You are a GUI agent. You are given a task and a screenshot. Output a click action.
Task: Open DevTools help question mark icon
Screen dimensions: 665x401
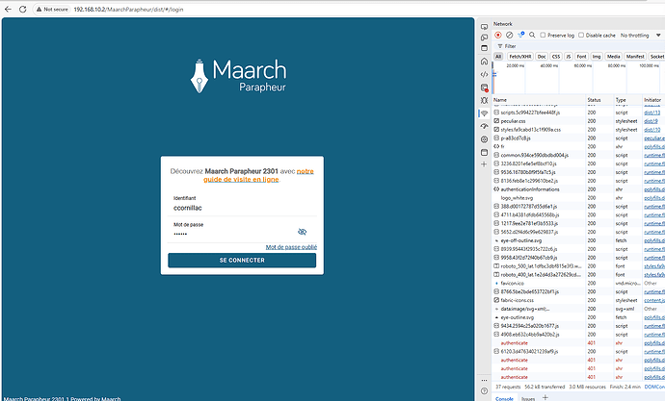pos(484,390)
